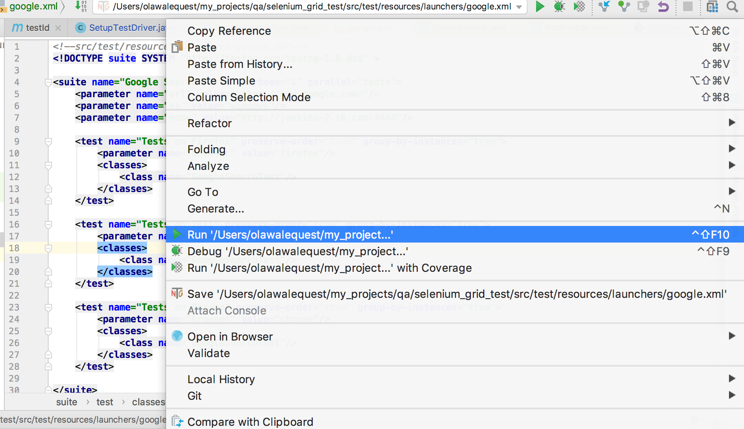This screenshot has height=429, width=744.
Task: Close the testId editor tab
Action: click(58, 28)
